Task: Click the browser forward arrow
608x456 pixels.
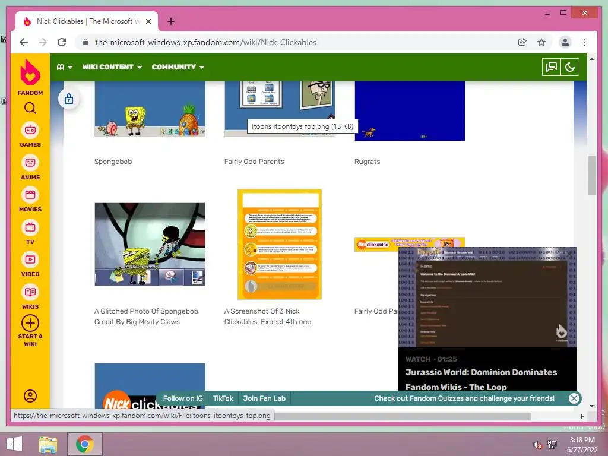Action: point(43,42)
